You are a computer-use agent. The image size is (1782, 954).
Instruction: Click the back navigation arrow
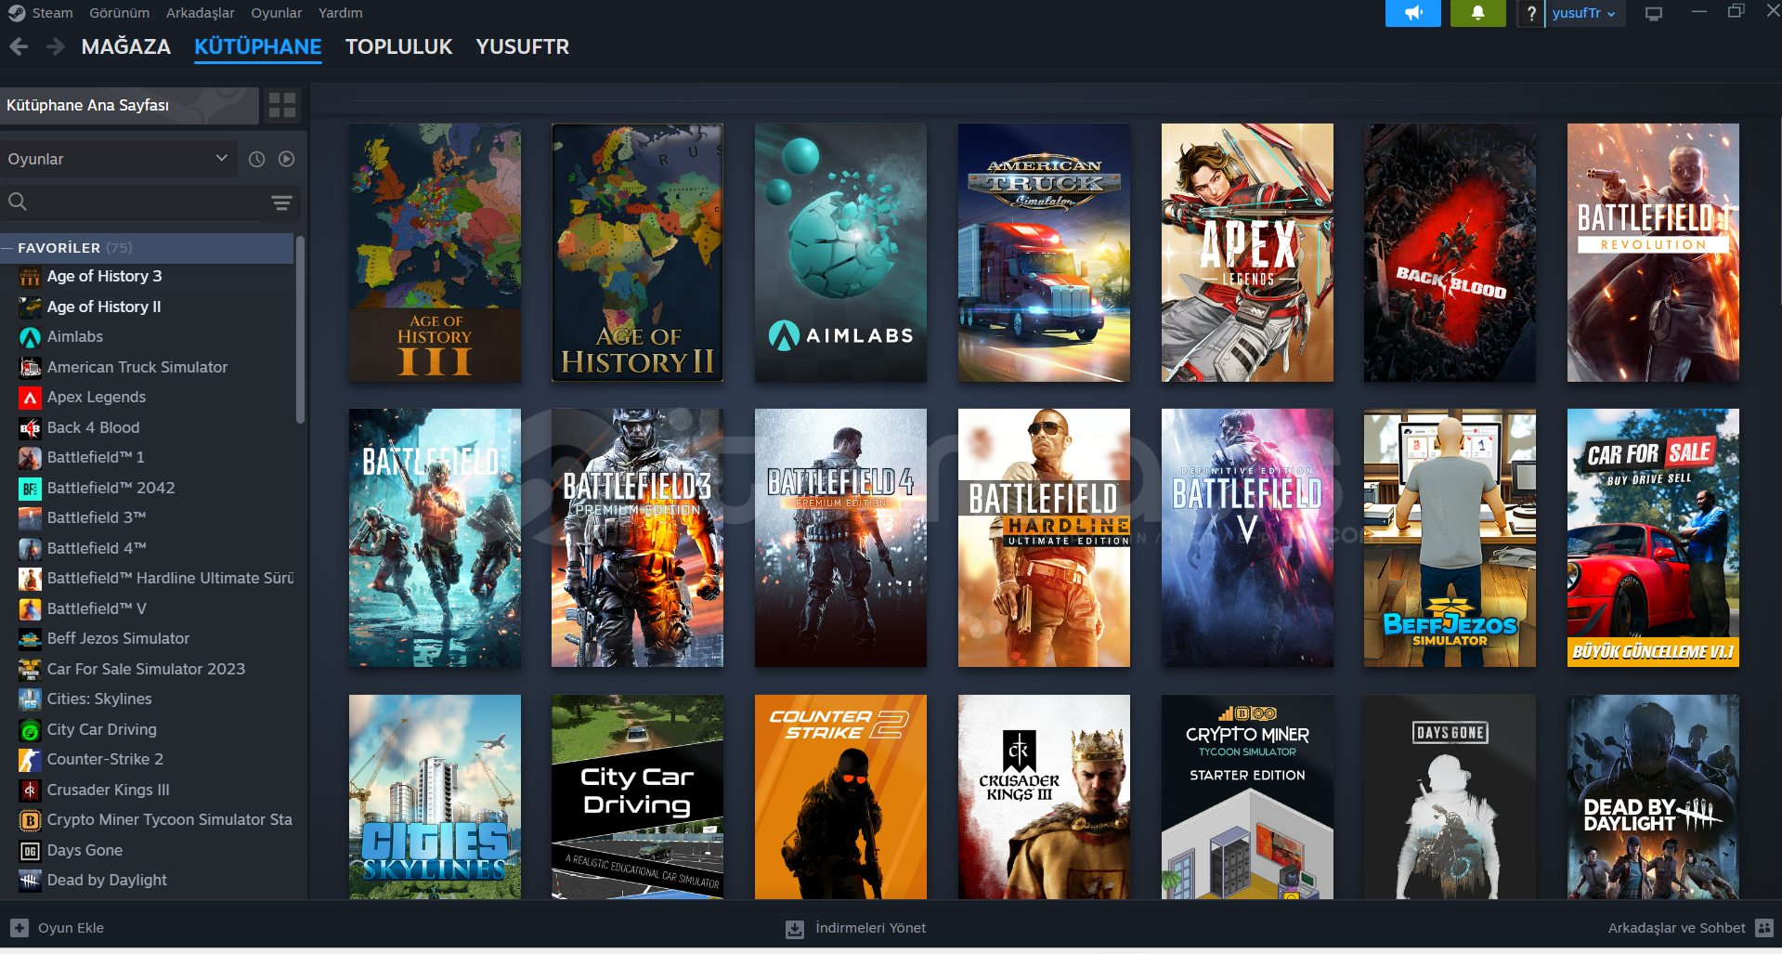pos(19,46)
